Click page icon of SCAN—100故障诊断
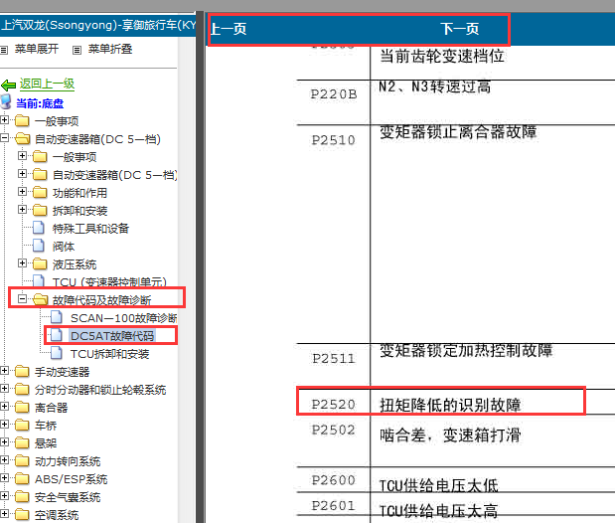This screenshot has width=615, height=523. [x=57, y=317]
